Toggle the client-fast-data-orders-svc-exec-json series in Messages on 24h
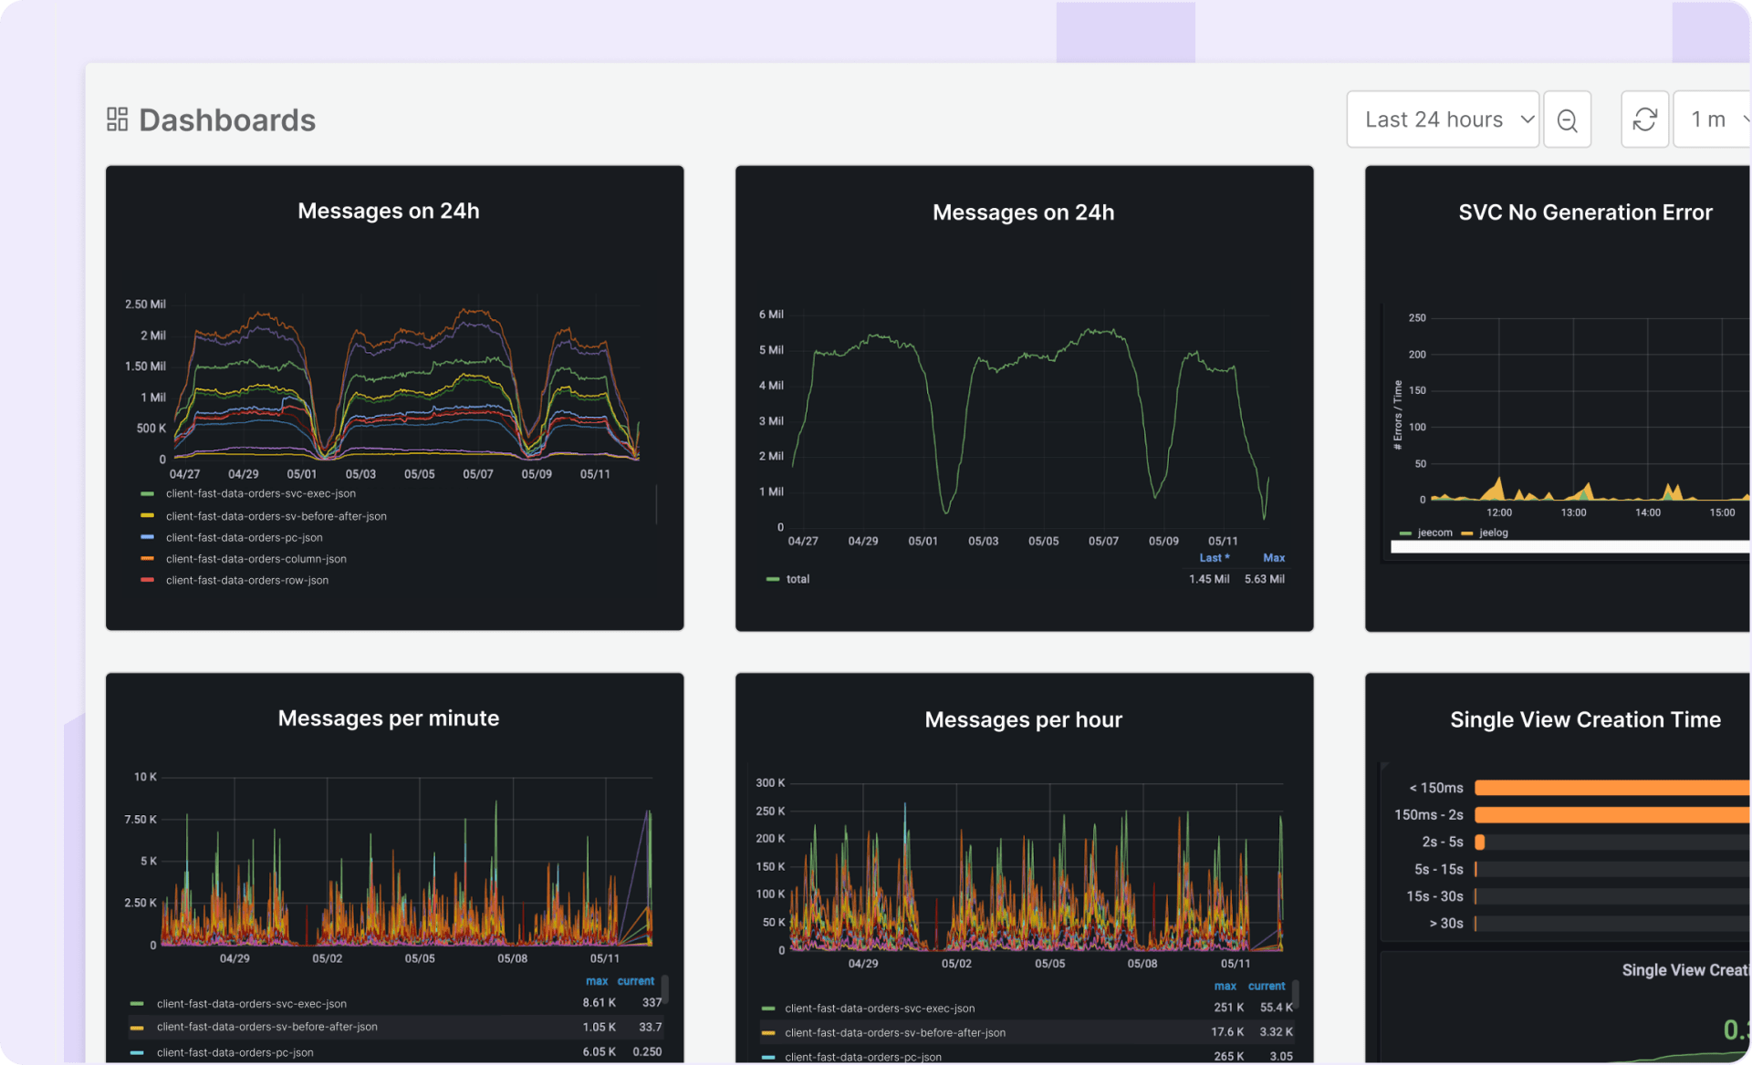This screenshot has width=1752, height=1065. coord(260,493)
